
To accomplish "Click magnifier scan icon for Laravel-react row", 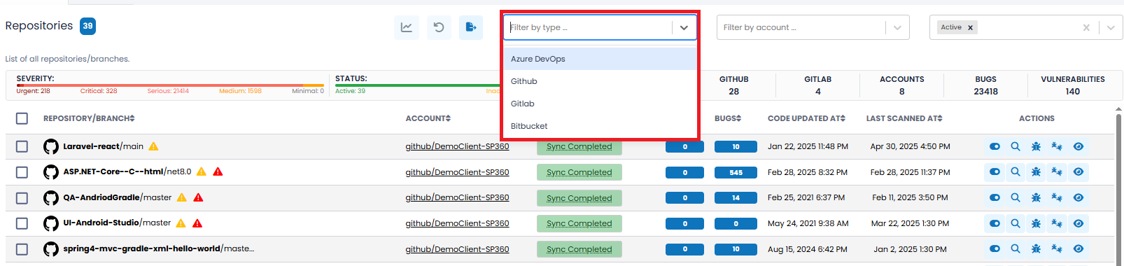I will pos(1016,146).
